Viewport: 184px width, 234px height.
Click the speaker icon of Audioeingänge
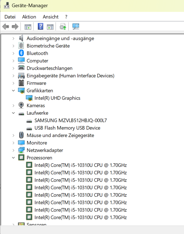coord(21,38)
